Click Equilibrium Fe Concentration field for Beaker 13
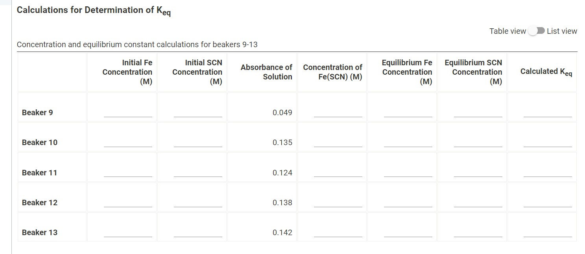This screenshot has height=254, width=585. (407, 235)
